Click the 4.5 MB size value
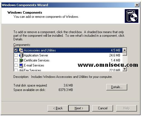The image size is (142, 116). [x=116, y=50]
